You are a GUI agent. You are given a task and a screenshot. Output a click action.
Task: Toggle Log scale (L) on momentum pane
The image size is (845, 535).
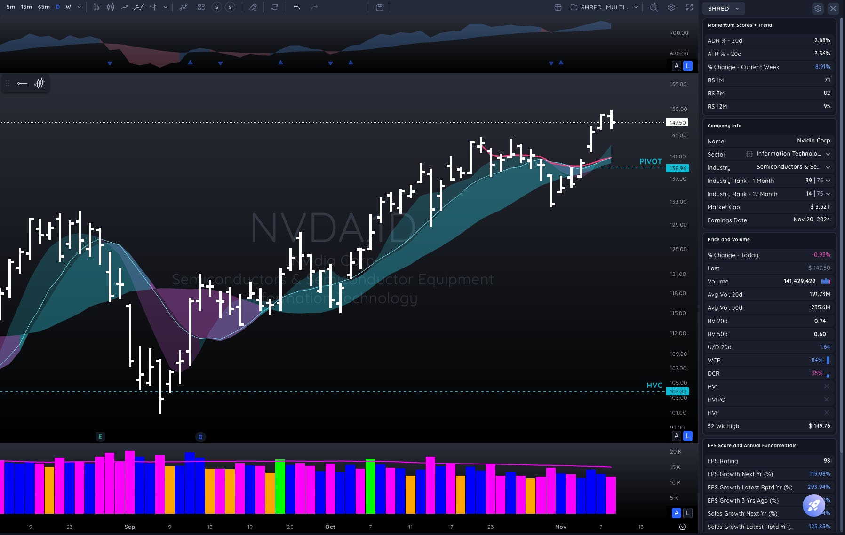pos(688,66)
